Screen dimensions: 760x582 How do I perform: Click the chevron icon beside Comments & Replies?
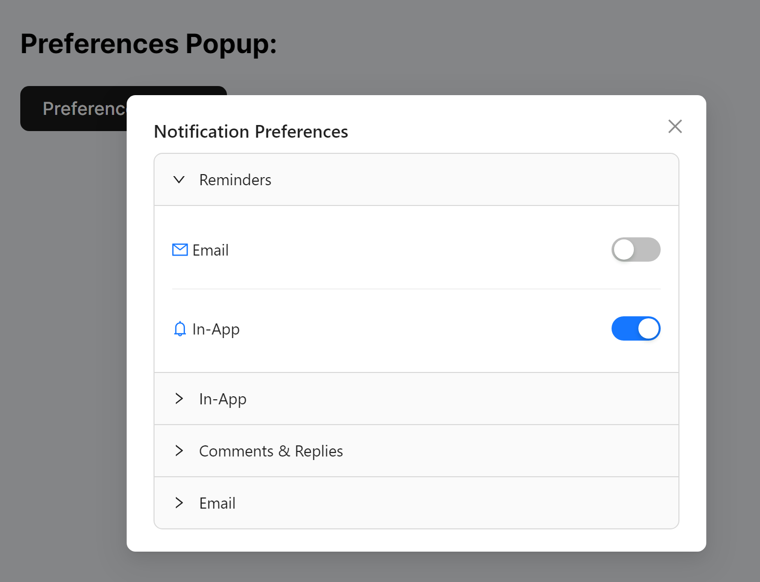tap(179, 451)
